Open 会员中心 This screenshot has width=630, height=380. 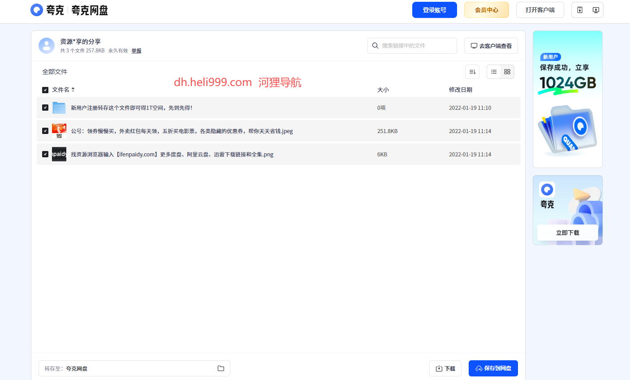pyautogui.click(x=486, y=9)
